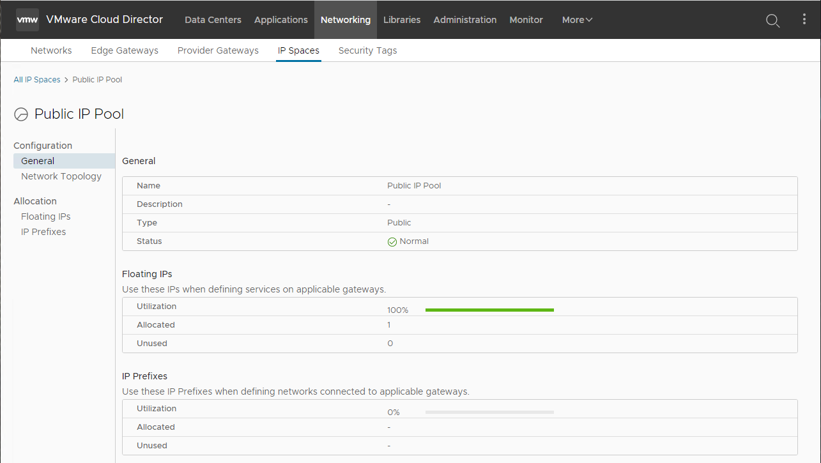Image resolution: width=821 pixels, height=463 pixels.
Task: Click the IP Prefixes empty utilization bar
Action: [489, 412]
